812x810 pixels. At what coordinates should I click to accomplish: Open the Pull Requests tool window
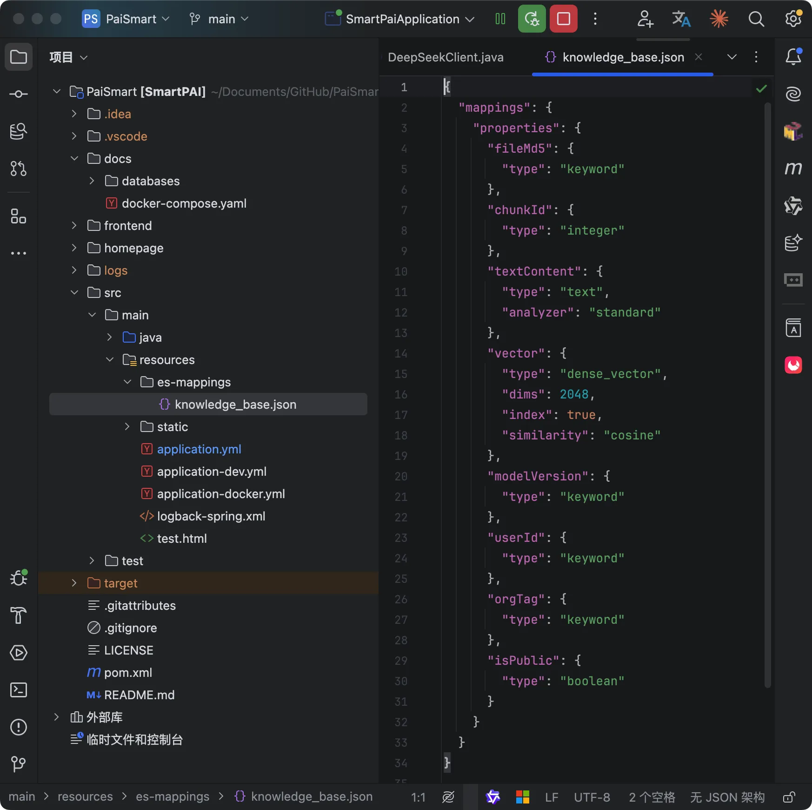click(x=19, y=169)
